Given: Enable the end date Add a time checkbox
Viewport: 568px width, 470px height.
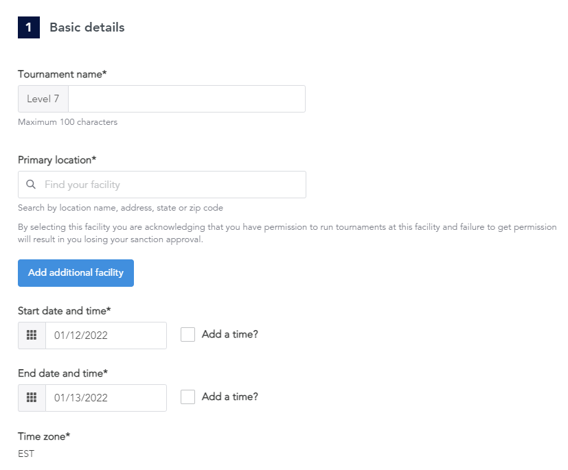Looking at the screenshot, I should pos(188,397).
